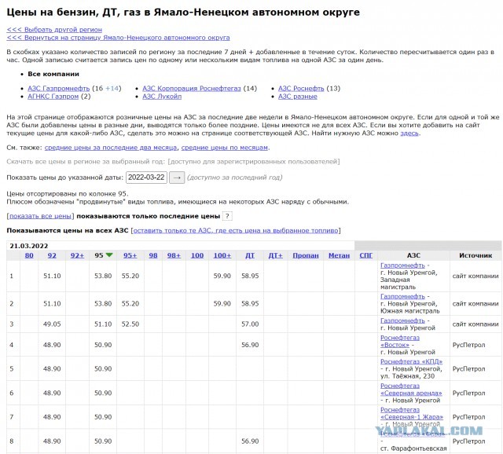Sort table by column 98+
The image size is (503, 454).
(174, 255)
